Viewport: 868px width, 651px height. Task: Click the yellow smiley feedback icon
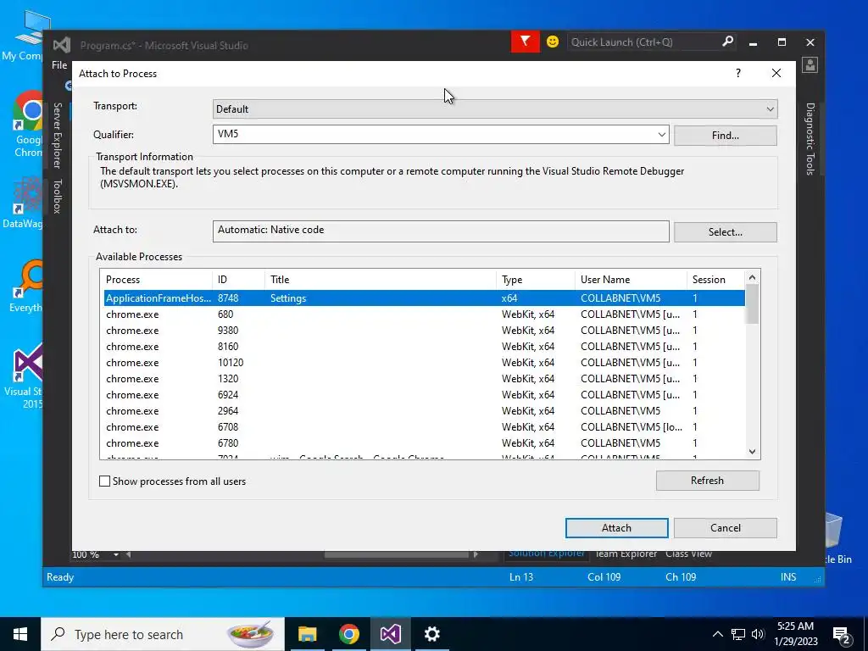tap(553, 42)
